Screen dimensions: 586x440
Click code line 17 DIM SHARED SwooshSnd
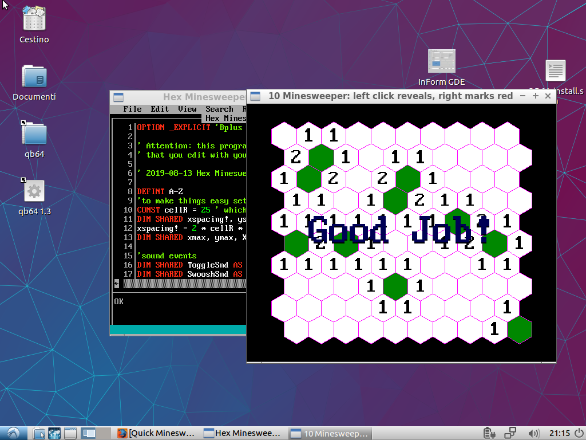click(x=190, y=274)
